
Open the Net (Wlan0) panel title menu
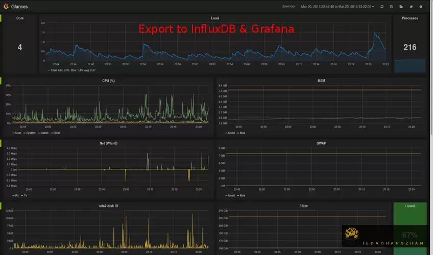(108, 143)
